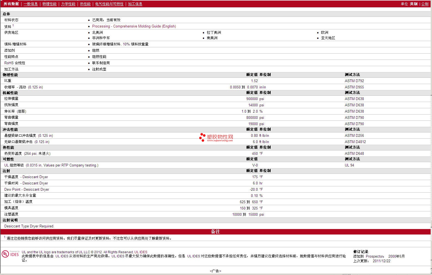This screenshot has width=432, height=275.
Task: Click ASTM D4812 test method
Action: pos(355,142)
